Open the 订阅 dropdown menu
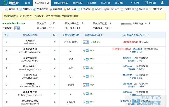 point(135,3)
